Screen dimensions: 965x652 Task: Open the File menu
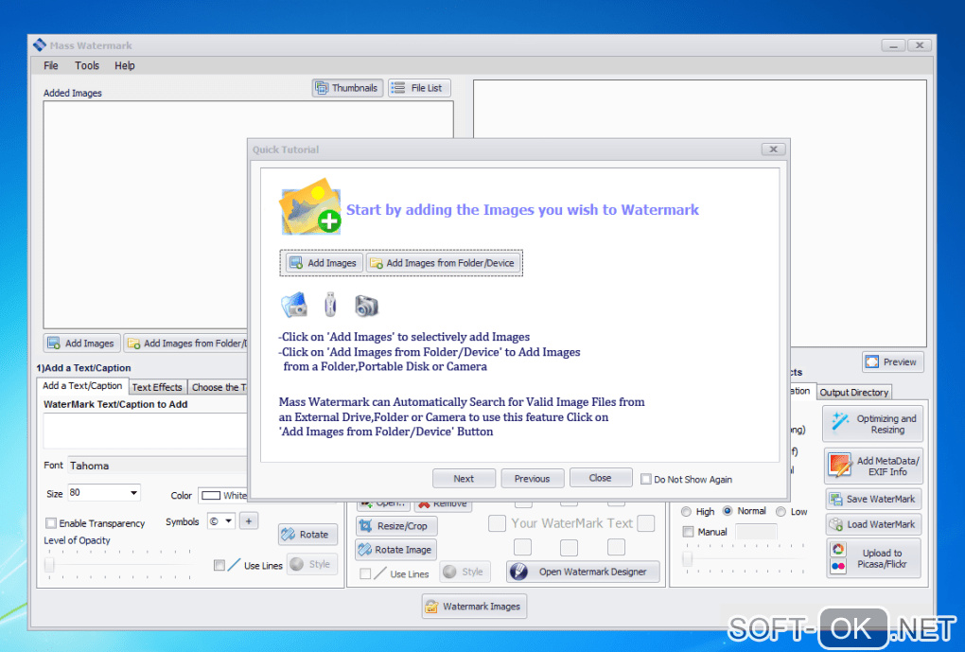point(51,65)
